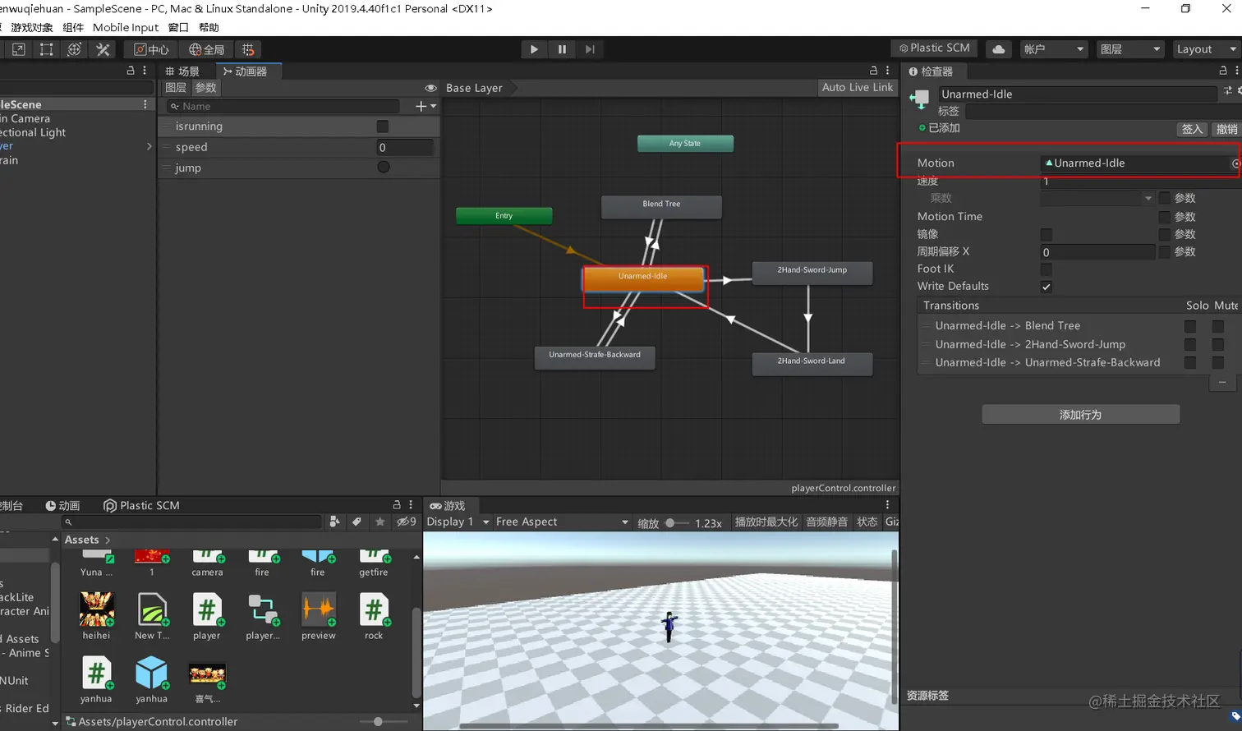Open the state preset settings icon
The image size is (1242, 731).
(1228, 91)
